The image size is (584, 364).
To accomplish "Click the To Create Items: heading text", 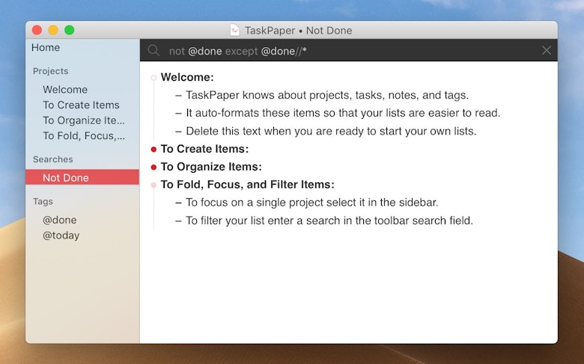I will point(204,149).
